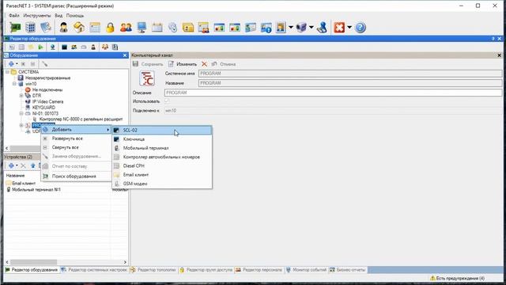Open help with blue question mark icon
506x285 pixels.
pyautogui.click(x=361, y=28)
